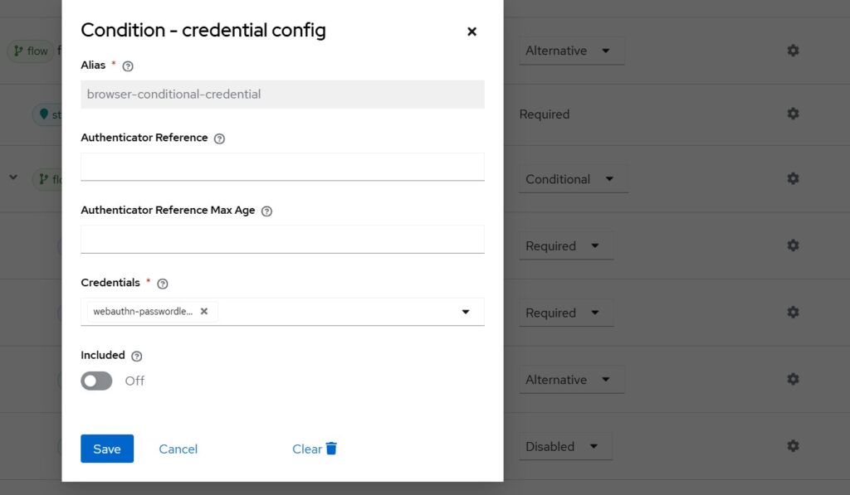850x495 pixels.
Task: Cancel the credential config dialog
Action: [x=178, y=449]
